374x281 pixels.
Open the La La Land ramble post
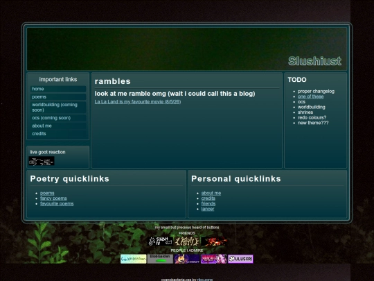tap(138, 102)
